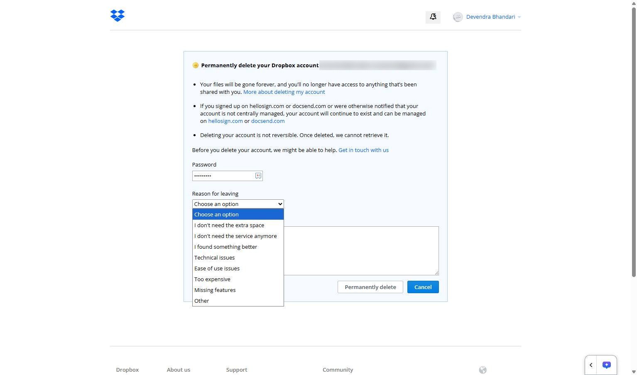Click the 'Support' footer heading

pyautogui.click(x=237, y=370)
